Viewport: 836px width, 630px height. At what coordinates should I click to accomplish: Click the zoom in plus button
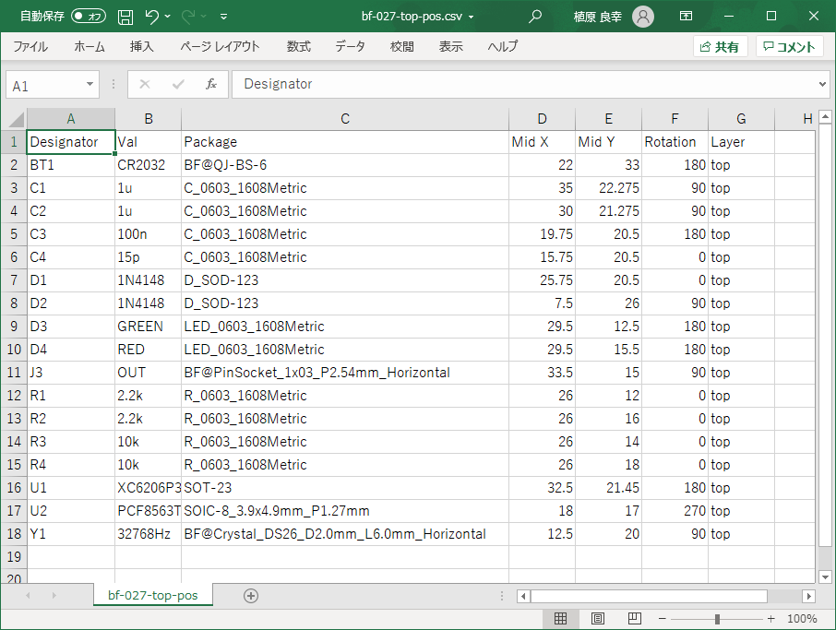coord(771,619)
